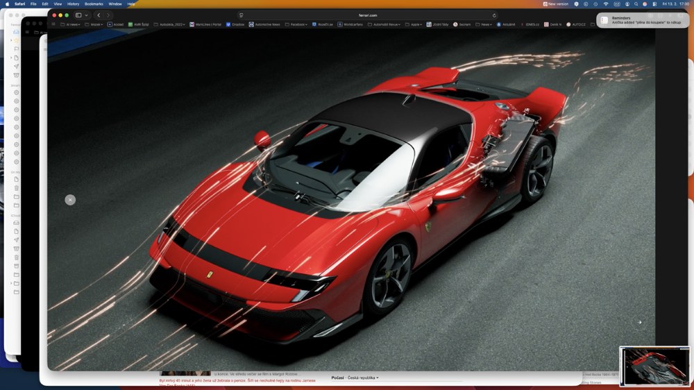Click the Wi-Fi icon in menu bar
Image resolution: width=694 pixels, height=390 pixels.
[x=605, y=4]
